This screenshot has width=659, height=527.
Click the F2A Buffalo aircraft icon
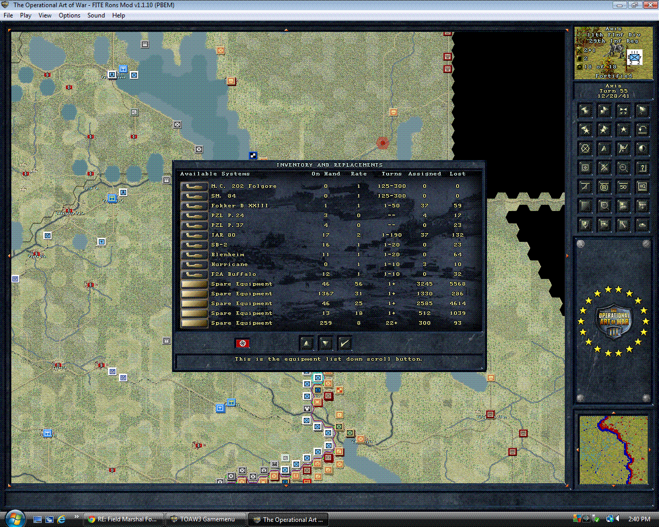coord(194,274)
